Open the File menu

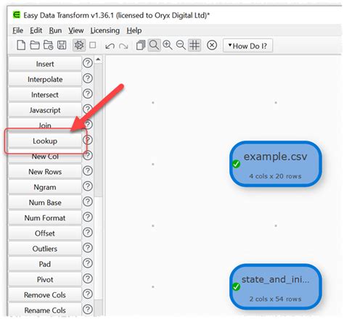[x=18, y=30]
